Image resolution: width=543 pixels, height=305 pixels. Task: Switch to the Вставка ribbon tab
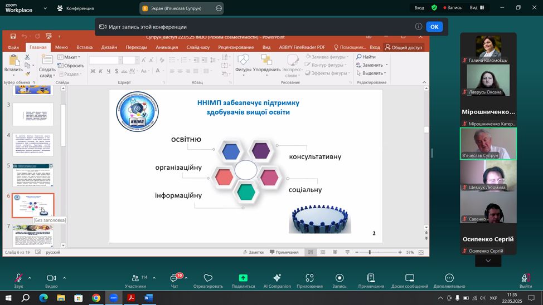pyautogui.click(x=84, y=47)
